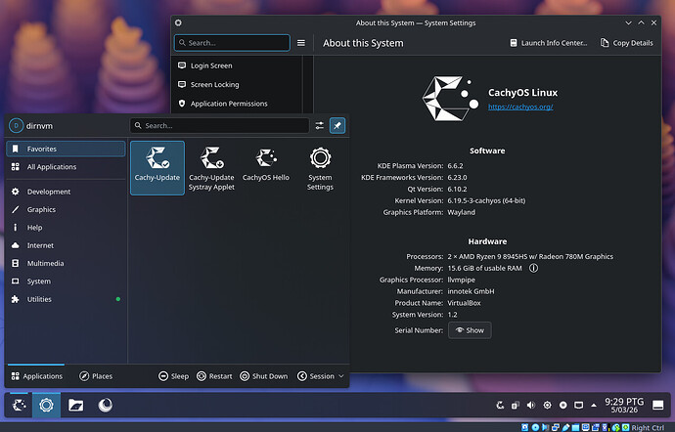Switch to the Places tab
Viewport: 675px width, 432px height.
[x=96, y=376]
